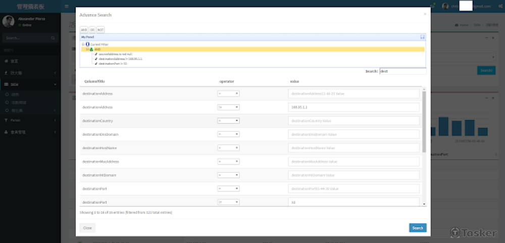Click the Parser filter icon in sidebar

pos(6,120)
